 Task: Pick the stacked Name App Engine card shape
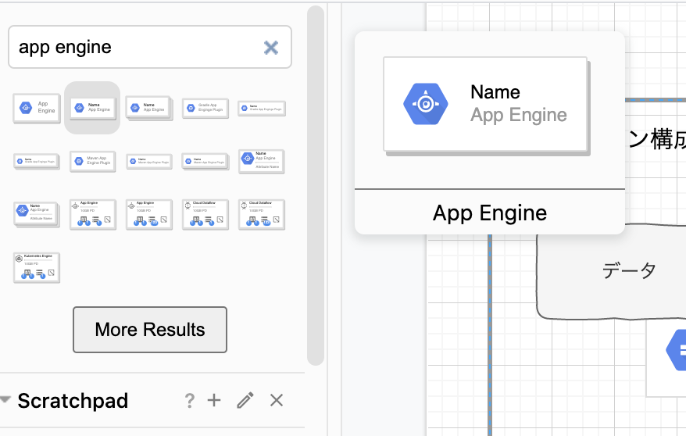(x=149, y=108)
